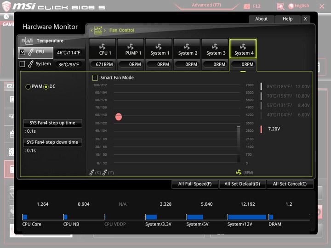Screen dimensions: 331x248
Task: Switch to Advanced (F7) mode in BIOS
Action: 206,5
